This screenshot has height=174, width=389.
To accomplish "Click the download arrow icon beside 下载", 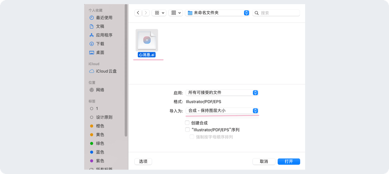I will tap(91, 44).
